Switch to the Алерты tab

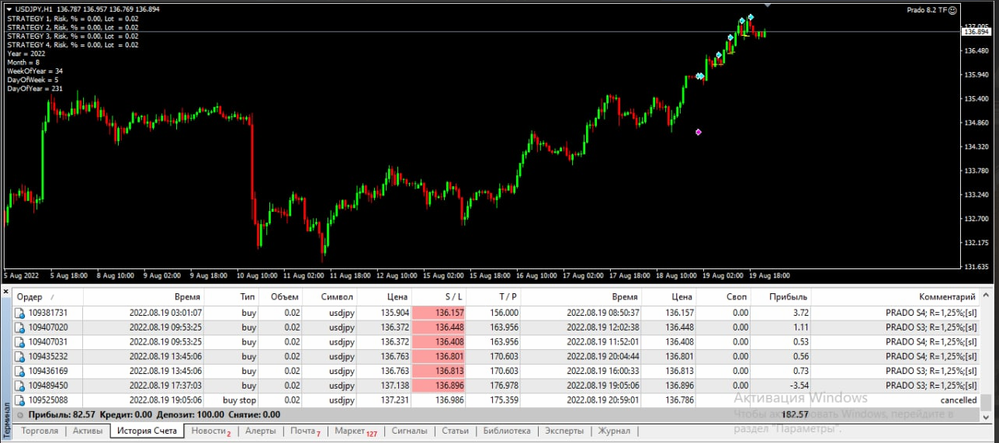[x=261, y=431]
